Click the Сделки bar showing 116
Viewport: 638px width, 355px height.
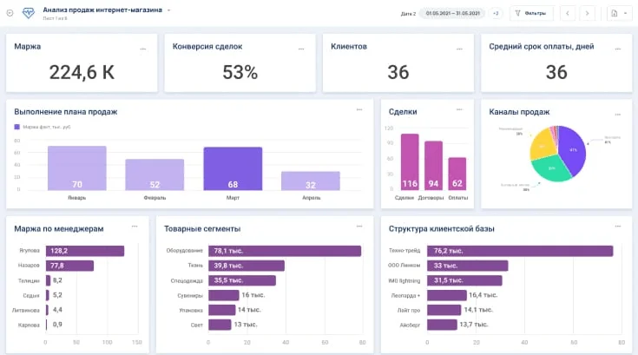(410, 161)
